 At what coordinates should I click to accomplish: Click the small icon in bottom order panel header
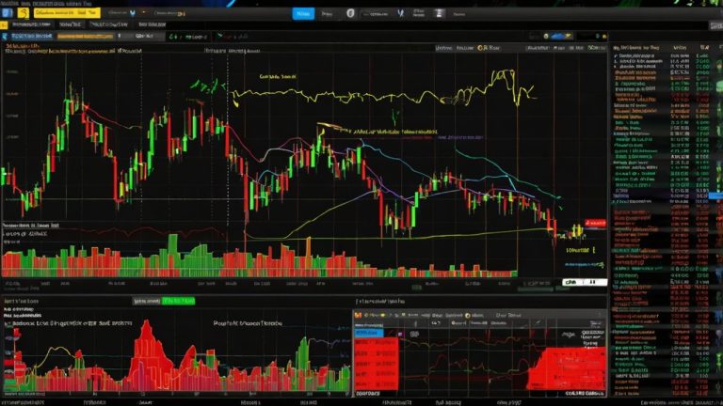tap(360, 316)
